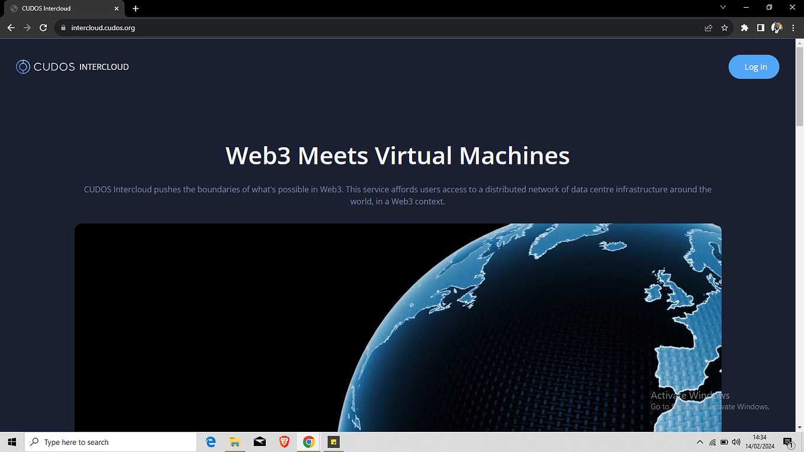Viewport: 804px width, 452px height.
Task: Click the CUDOS Intercloud logo
Action: coord(72,66)
